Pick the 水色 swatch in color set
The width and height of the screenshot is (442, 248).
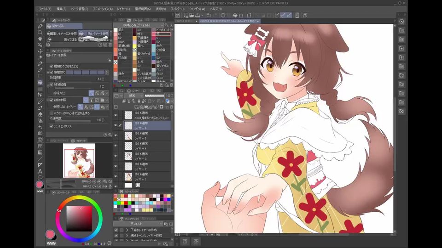click(161, 45)
